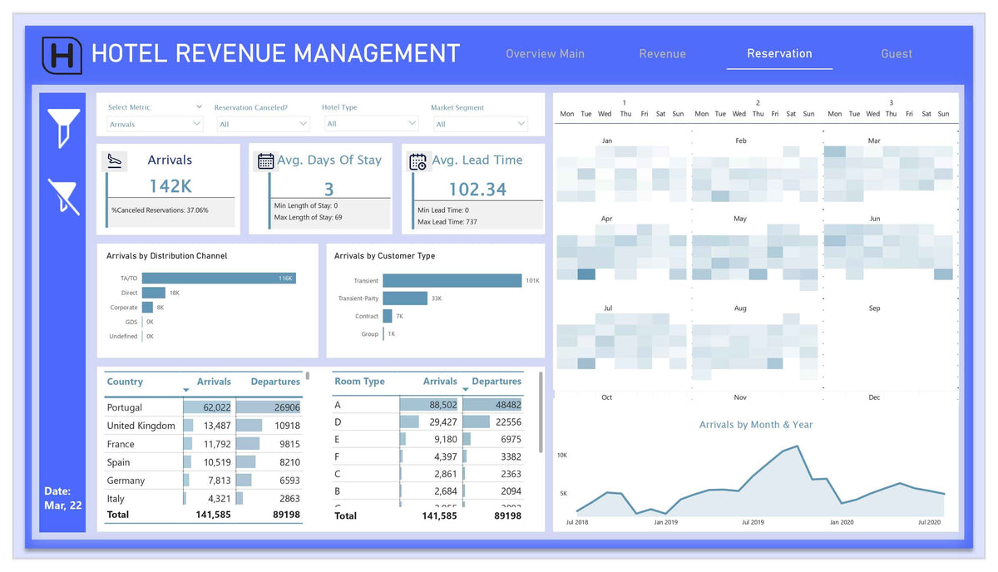Click room type D row
The image size is (998, 572).
(428, 422)
